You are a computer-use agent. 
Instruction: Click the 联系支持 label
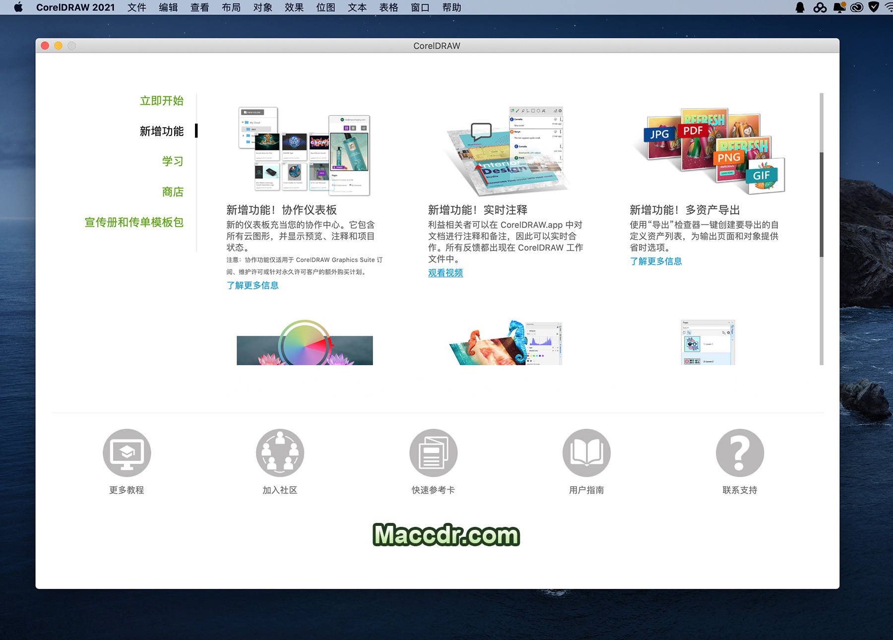click(740, 490)
